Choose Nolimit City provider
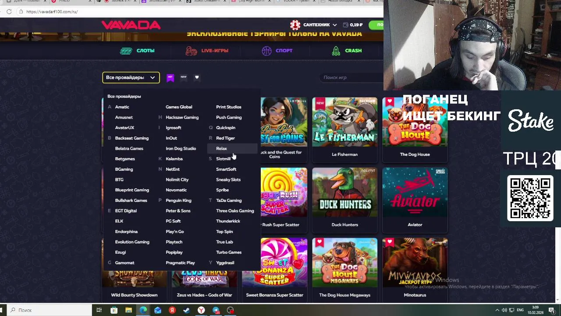 click(177, 180)
